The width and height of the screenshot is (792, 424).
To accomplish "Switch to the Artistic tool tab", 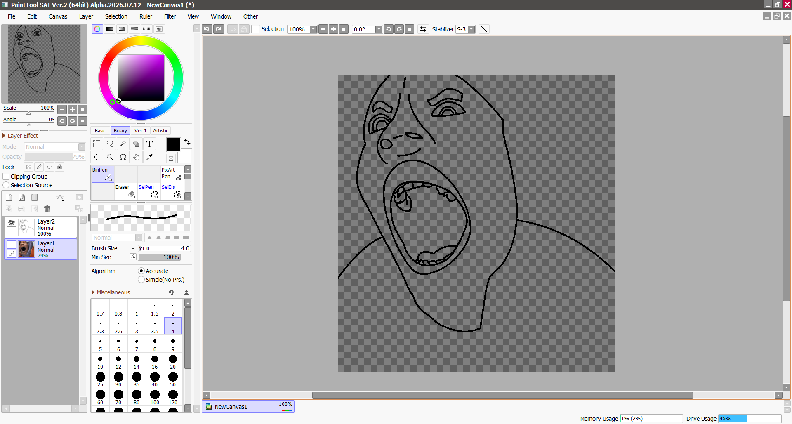I will 161,131.
